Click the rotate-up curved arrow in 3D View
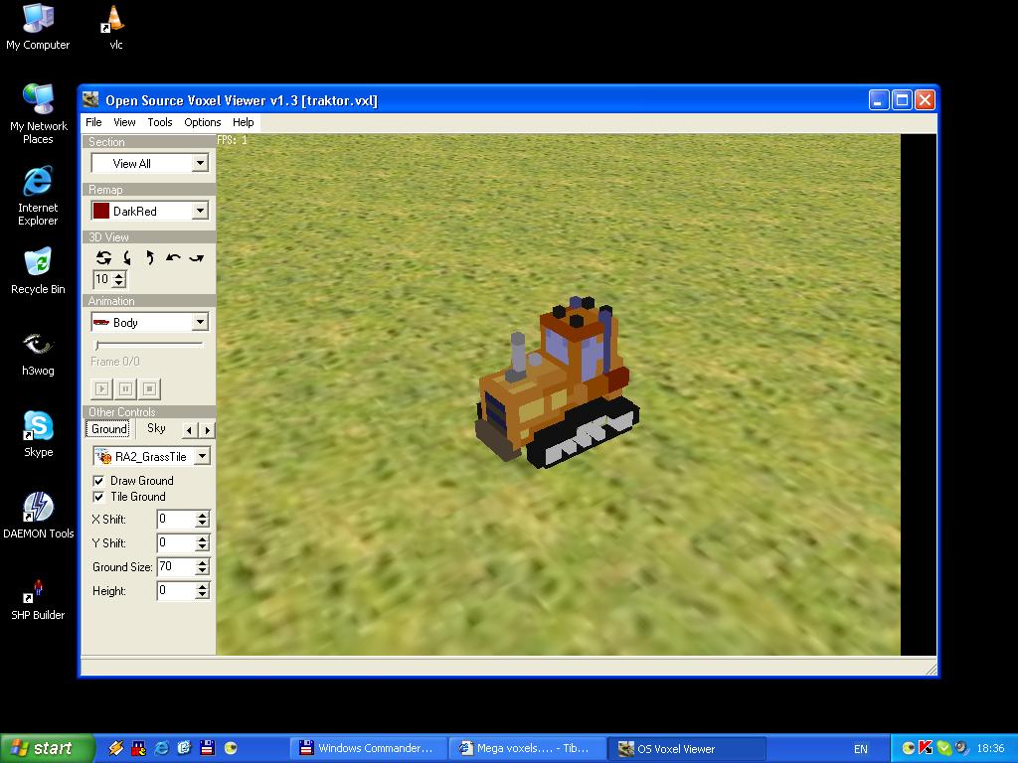Screen dimensions: 1018x763 (x=150, y=257)
